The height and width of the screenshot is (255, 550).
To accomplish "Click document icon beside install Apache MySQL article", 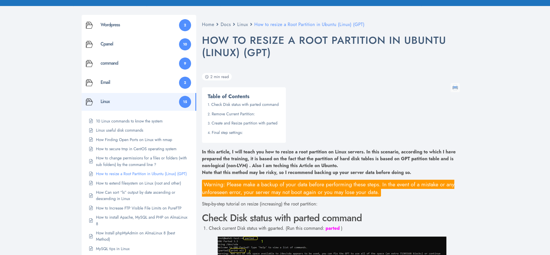I will click(91, 221).
